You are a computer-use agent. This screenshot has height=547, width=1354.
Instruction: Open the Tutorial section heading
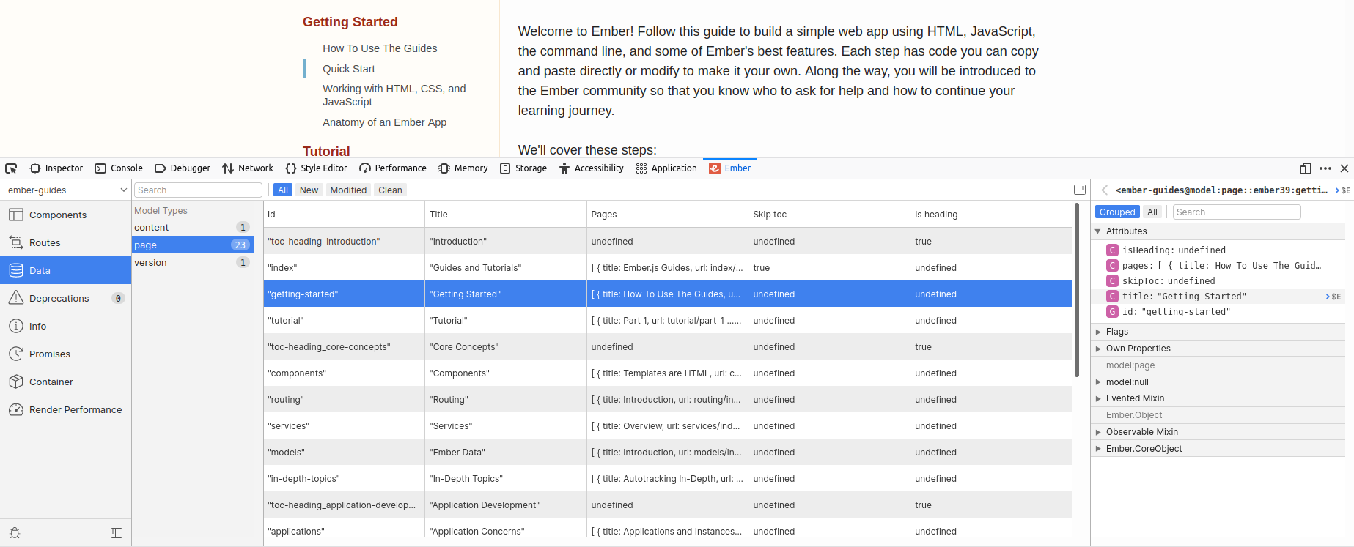[326, 152]
